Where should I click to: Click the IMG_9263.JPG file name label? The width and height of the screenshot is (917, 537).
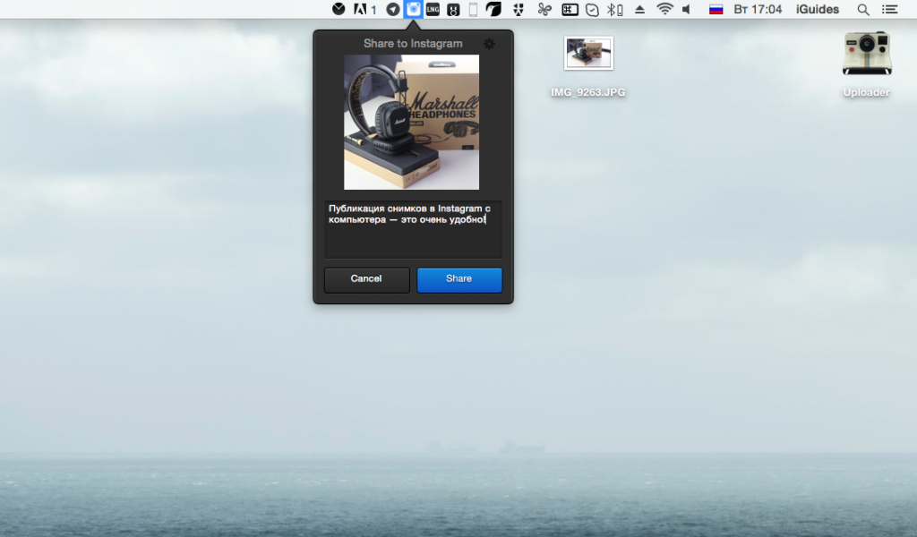(x=587, y=92)
